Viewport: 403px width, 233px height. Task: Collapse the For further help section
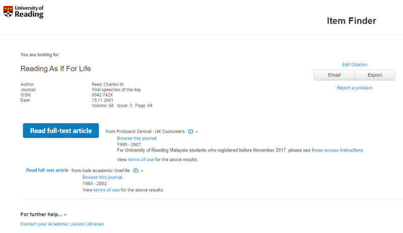coord(65,215)
